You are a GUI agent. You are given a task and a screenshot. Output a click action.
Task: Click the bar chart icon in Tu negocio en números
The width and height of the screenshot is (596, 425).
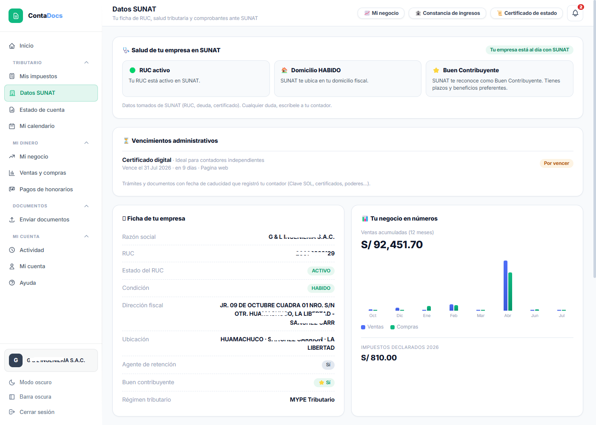pos(365,218)
